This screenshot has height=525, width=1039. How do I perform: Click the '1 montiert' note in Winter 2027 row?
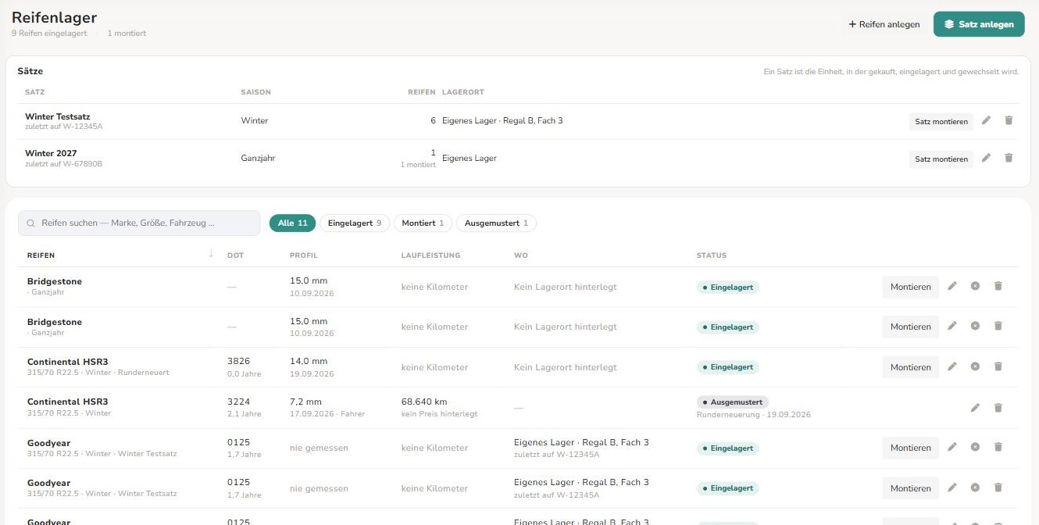tap(418, 165)
